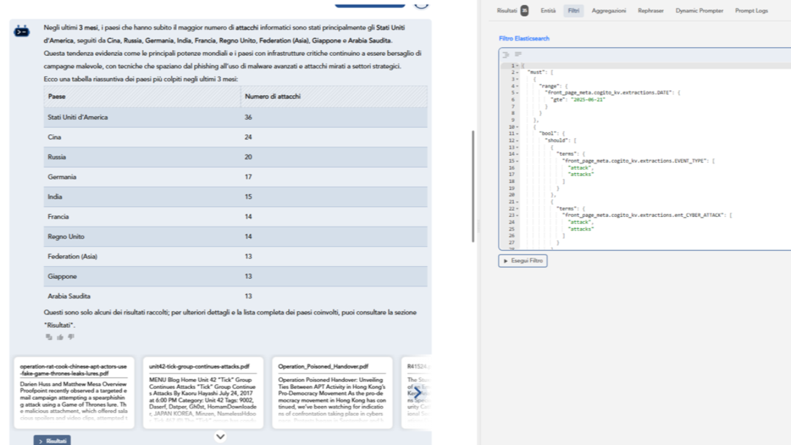Select the Federation (Asia) table cell
Image resolution: width=791 pixels, height=445 pixels.
[x=142, y=256]
